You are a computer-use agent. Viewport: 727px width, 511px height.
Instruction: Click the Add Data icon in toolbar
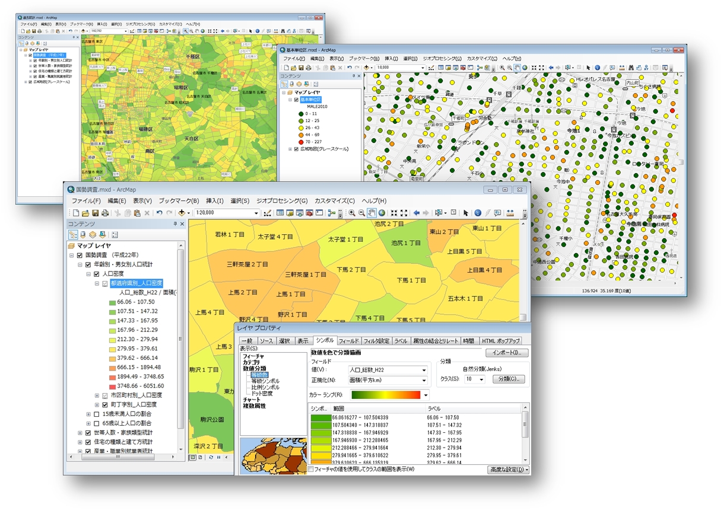pos(182,213)
